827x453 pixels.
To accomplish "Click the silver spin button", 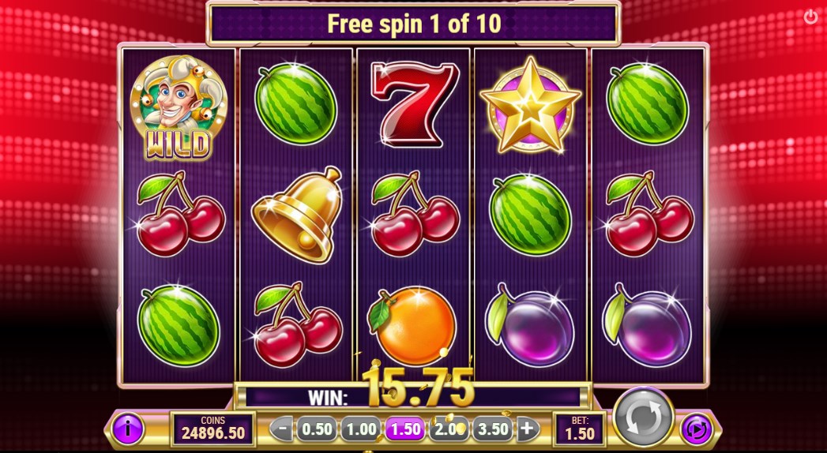I will coord(644,418).
